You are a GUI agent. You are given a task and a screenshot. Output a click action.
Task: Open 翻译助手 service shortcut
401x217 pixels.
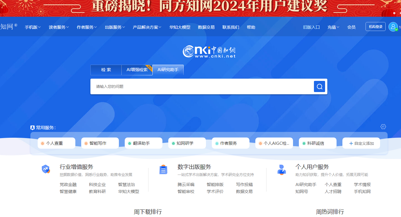[143, 143]
